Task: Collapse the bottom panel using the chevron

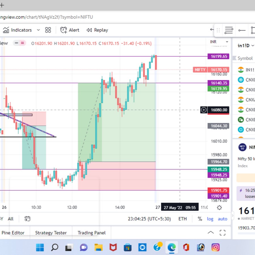Action: pos(211,233)
